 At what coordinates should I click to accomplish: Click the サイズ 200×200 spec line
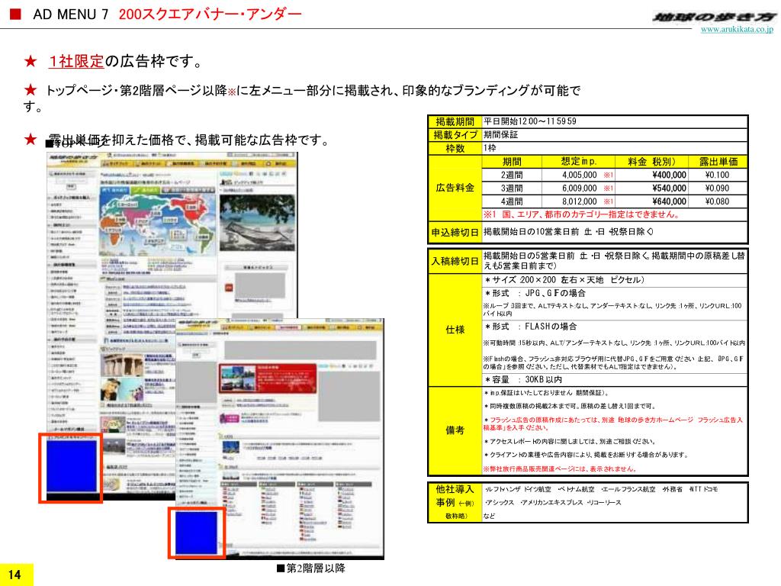coord(564,280)
